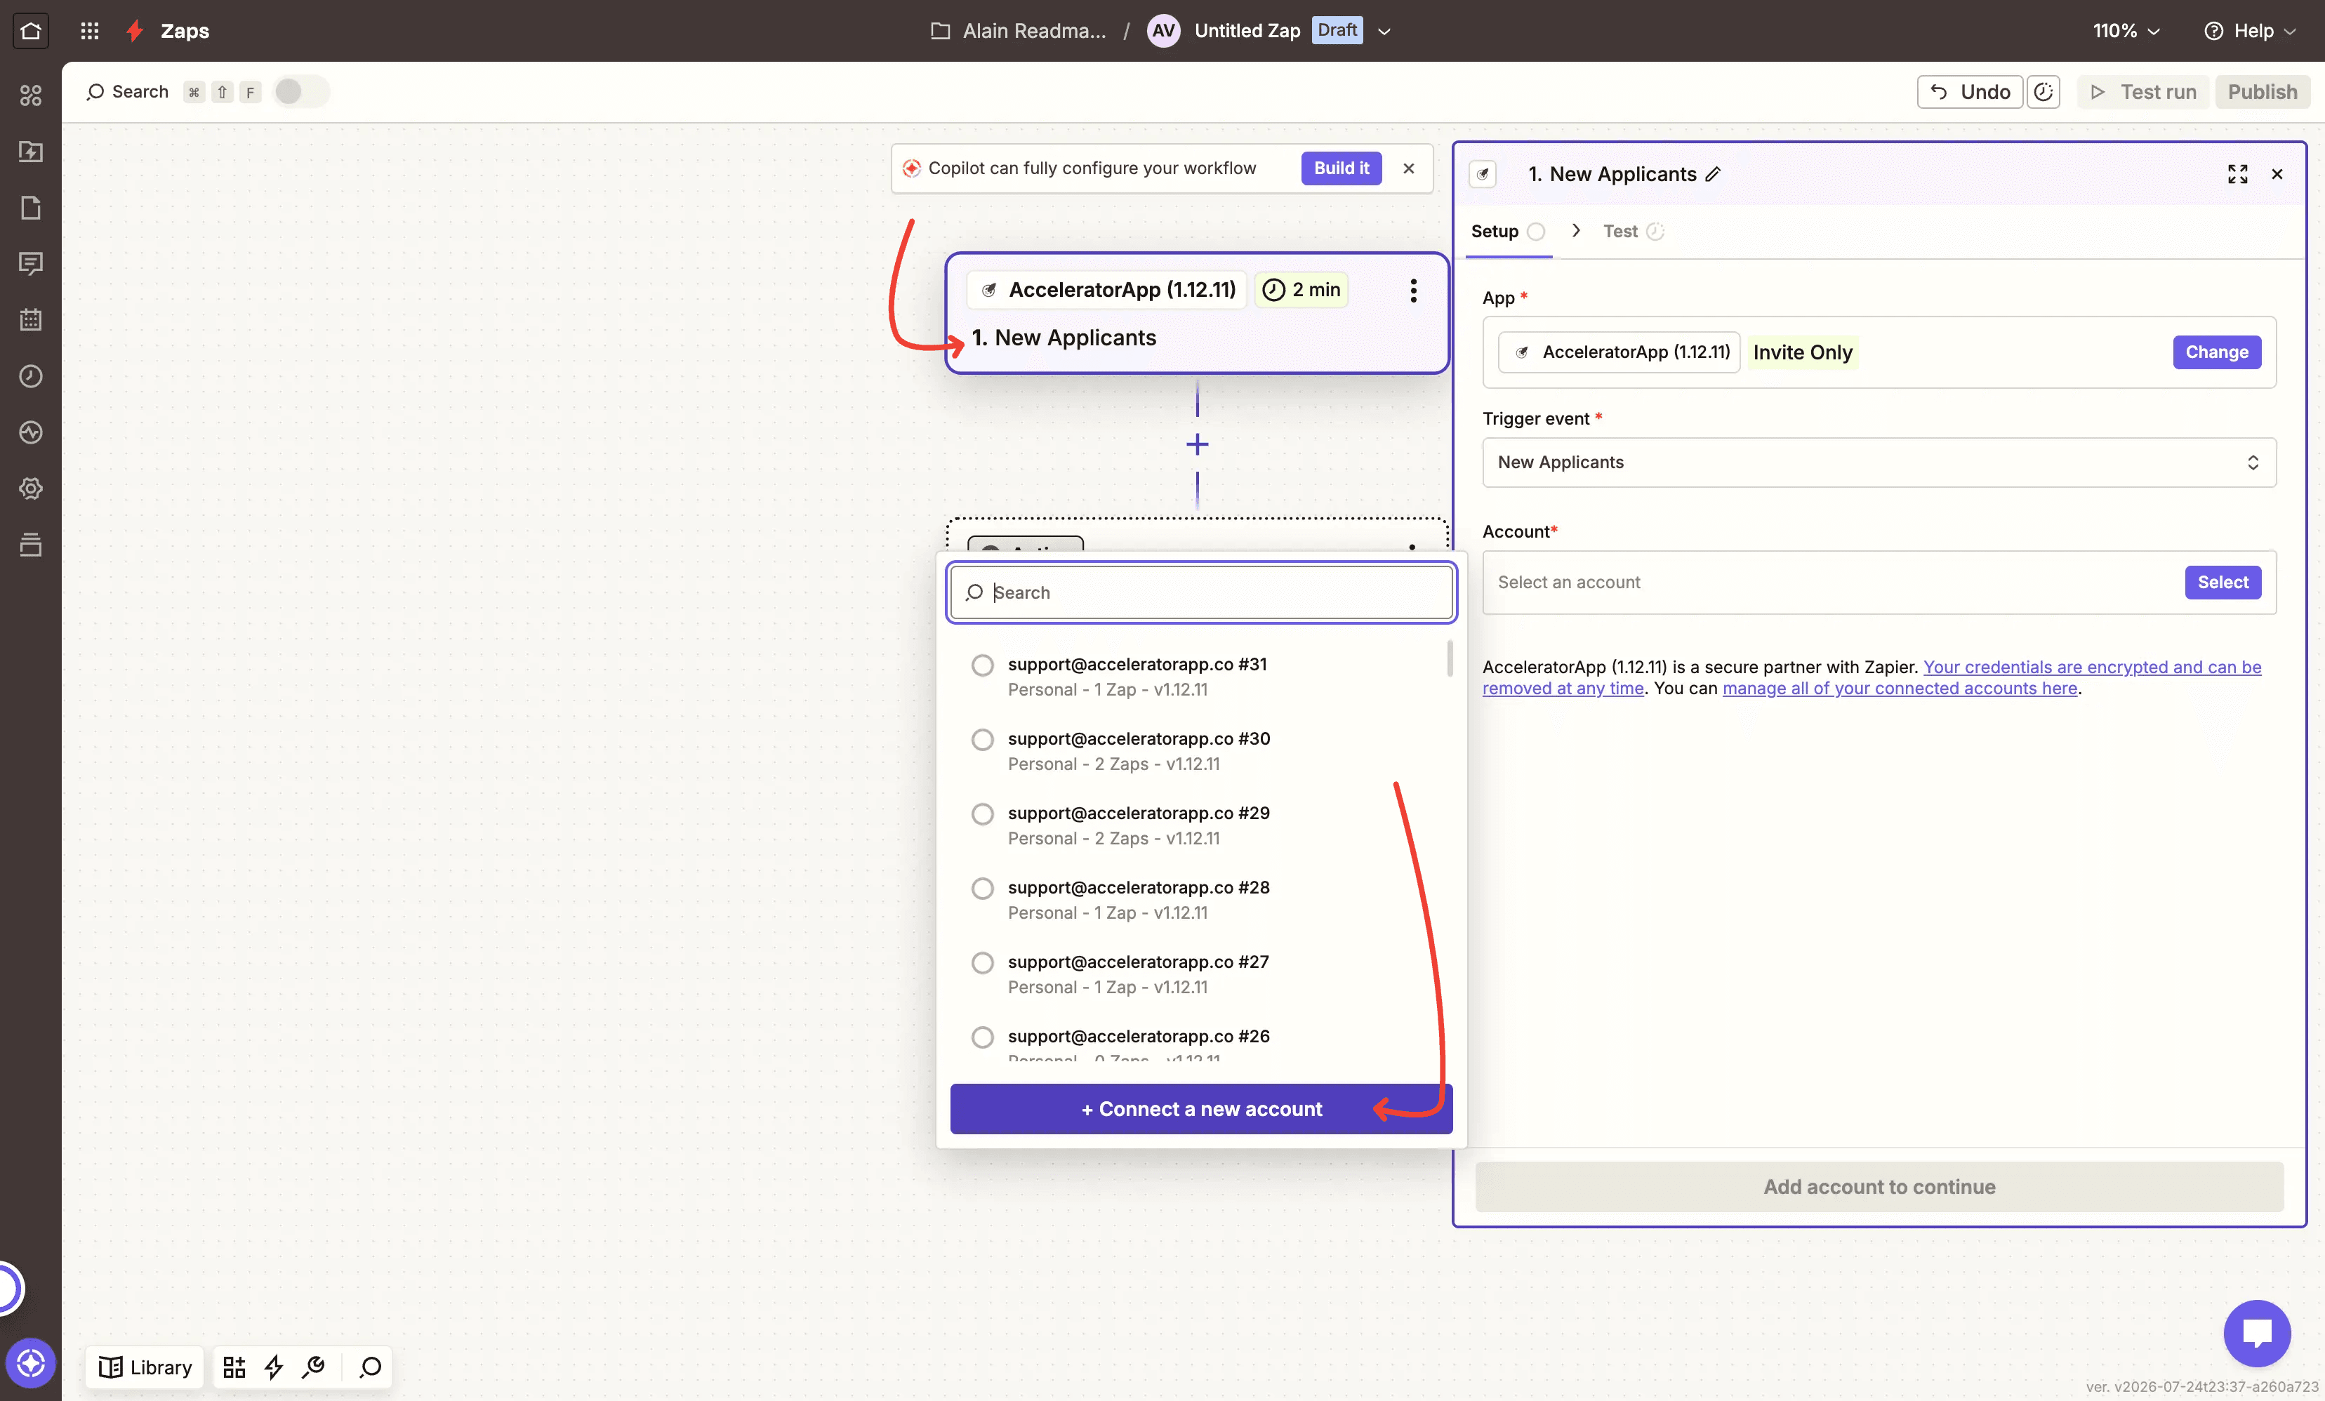This screenshot has width=2325, height=1401.
Task: Expand the step panel to full screen
Action: click(x=2237, y=173)
